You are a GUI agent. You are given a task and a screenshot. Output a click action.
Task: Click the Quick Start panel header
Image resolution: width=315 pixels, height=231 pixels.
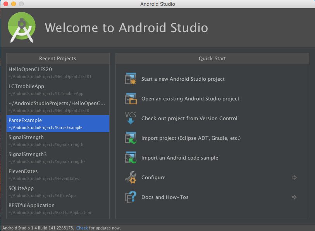(x=212, y=58)
